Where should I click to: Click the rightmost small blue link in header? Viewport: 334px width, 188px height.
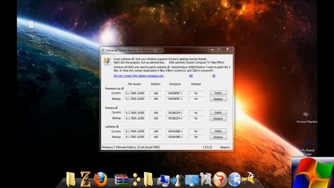pyautogui.click(x=213, y=76)
